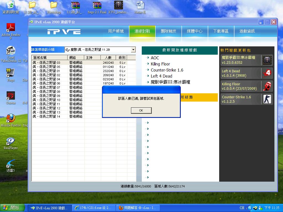Open Counter-Strike 1.6 in game list

tap(167, 70)
